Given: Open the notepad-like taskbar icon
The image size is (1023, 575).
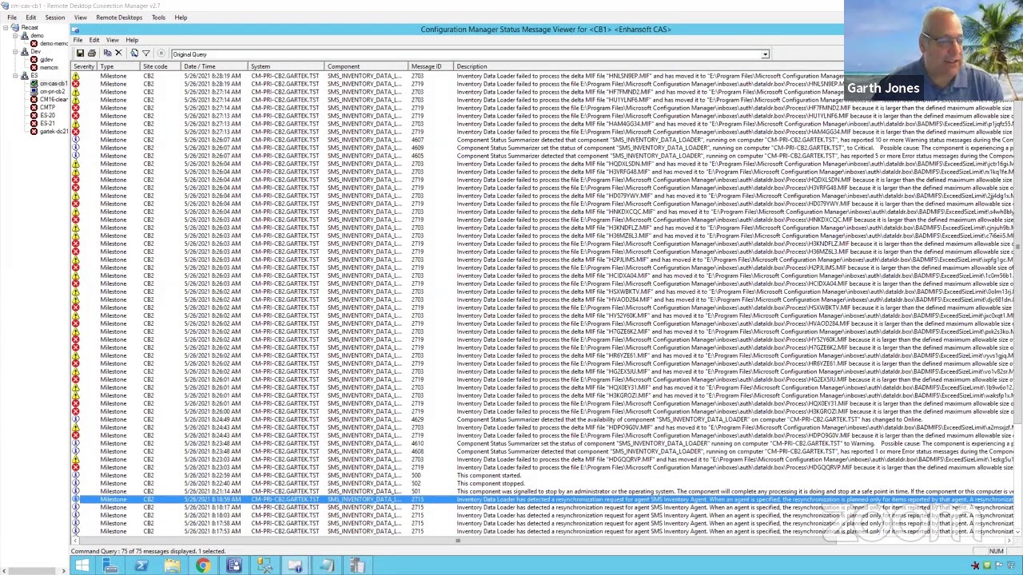Looking at the screenshot, I should coord(326,565).
